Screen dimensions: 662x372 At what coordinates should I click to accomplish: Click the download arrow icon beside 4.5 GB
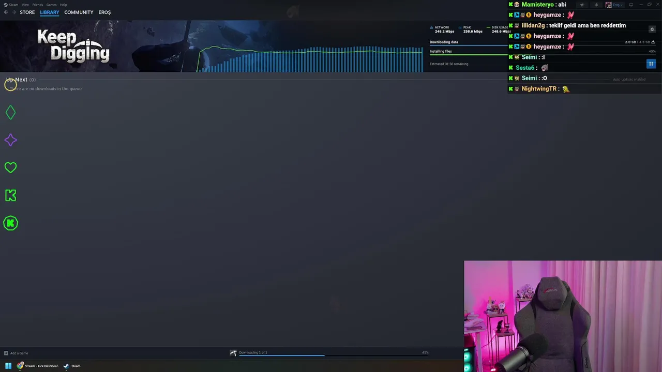coord(654,42)
